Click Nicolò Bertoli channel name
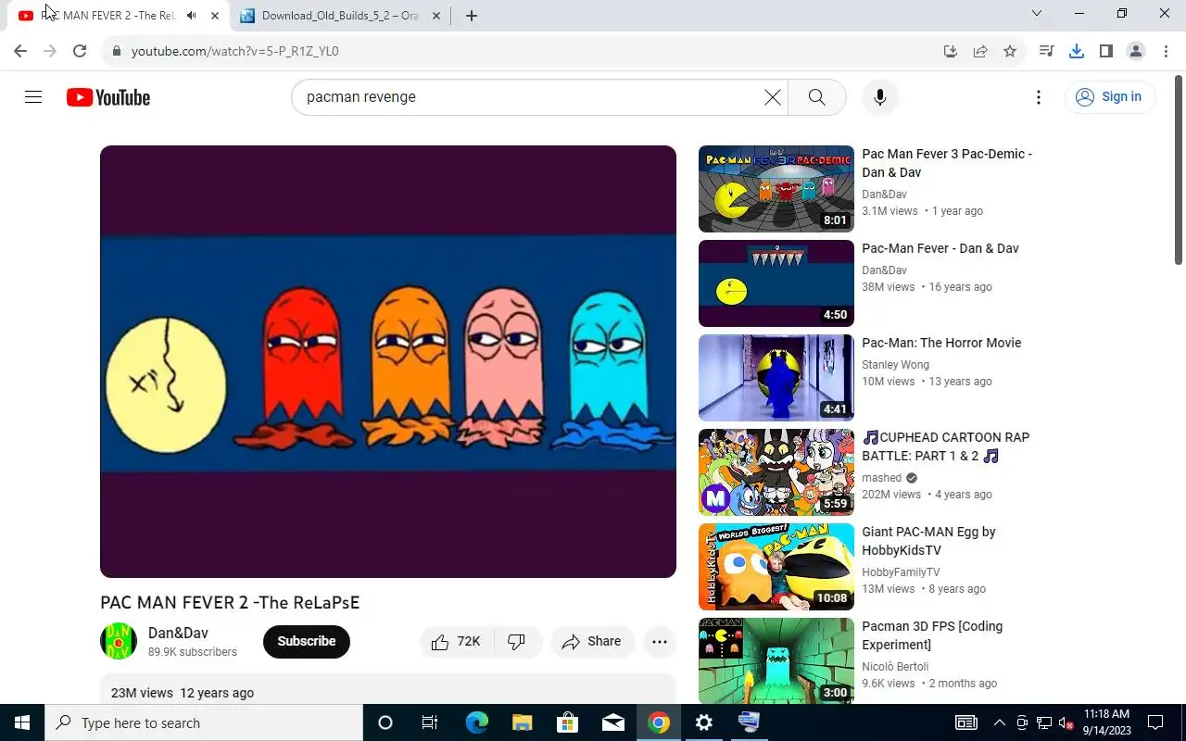The height and width of the screenshot is (741, 1186). coord(895,667)
